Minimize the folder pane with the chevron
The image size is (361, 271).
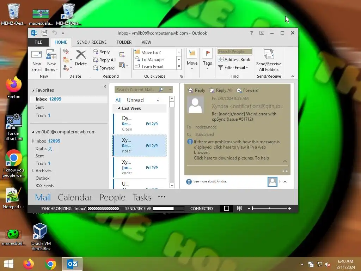point(105,86)
